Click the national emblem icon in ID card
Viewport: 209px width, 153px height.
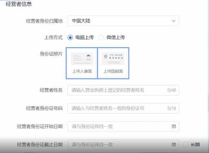(106, 57)
